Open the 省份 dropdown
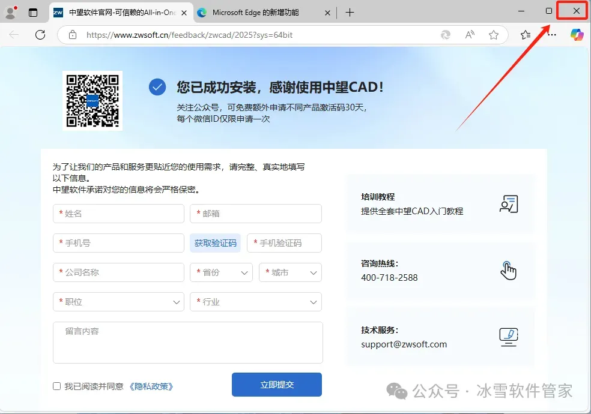The height and width of the screenshot is (414, 591). coord(221,272)
